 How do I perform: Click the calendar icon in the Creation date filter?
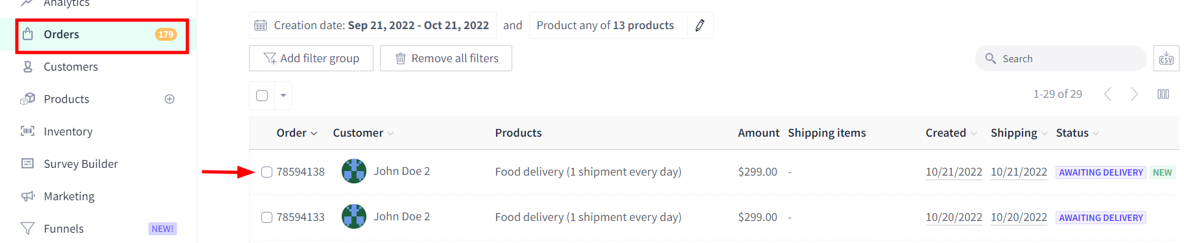[261, 25]
